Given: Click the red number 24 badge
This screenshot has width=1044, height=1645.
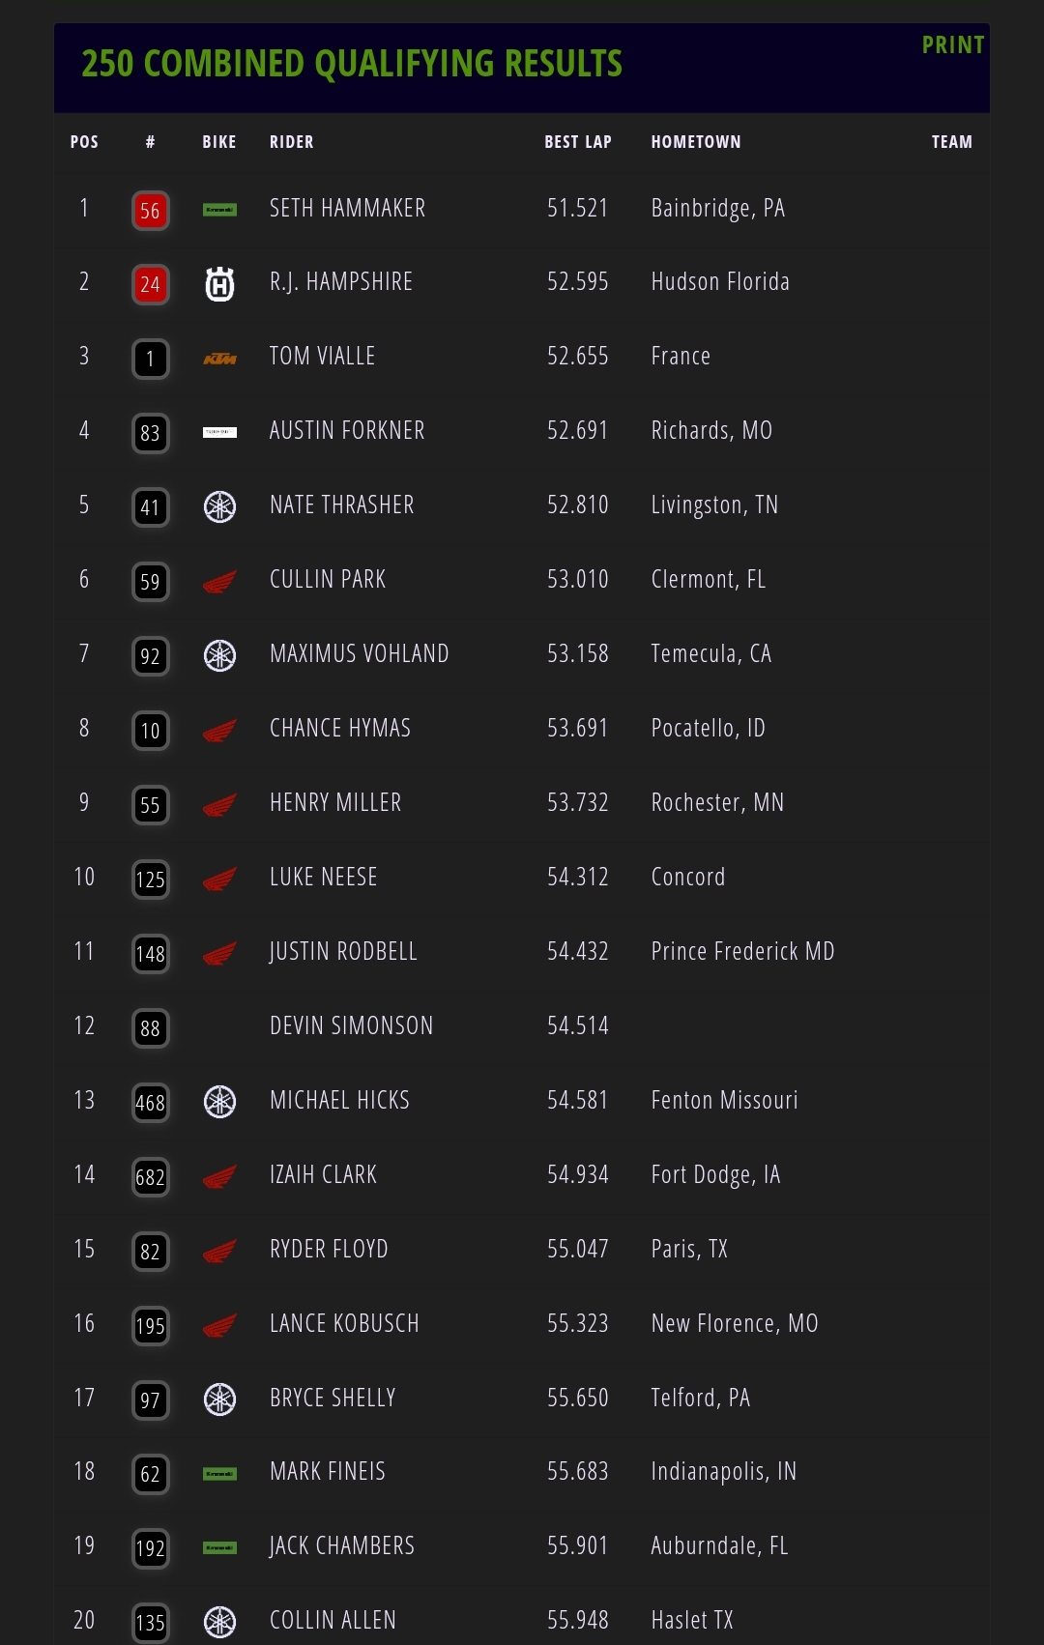Looking at the screenshot, I should (150, 284).
